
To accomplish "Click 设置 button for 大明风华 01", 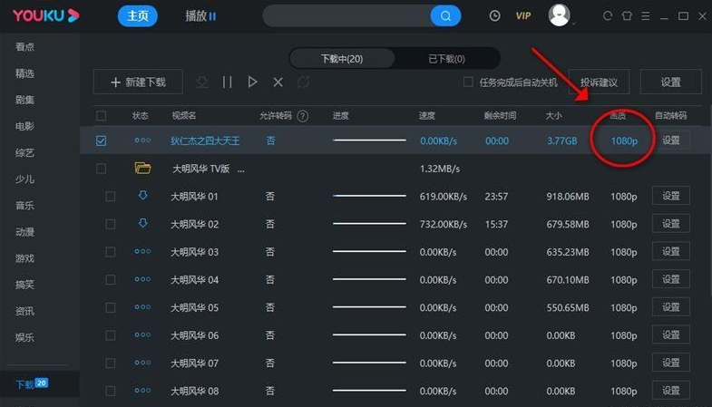I will (x=670, y=196).
